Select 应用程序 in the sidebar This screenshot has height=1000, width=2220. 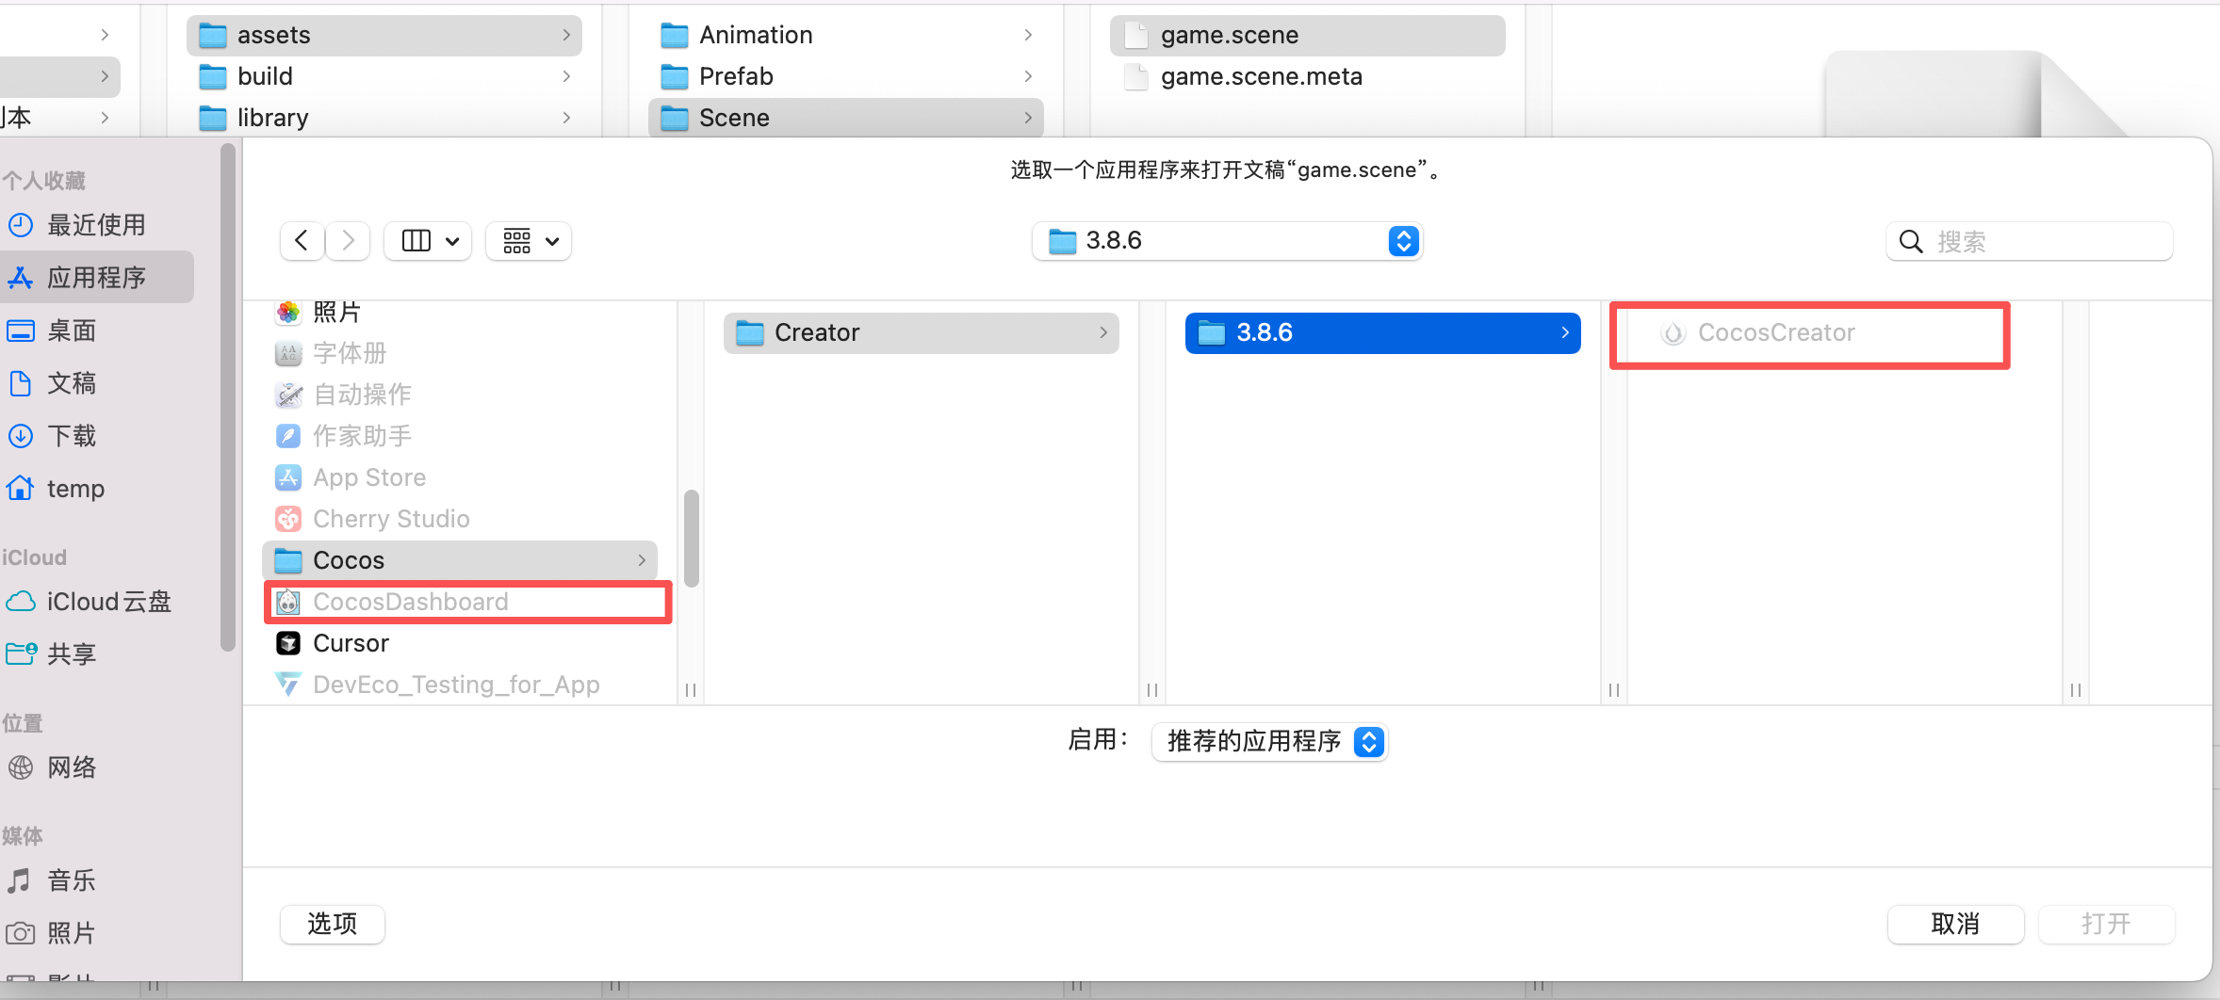click(97, 277)
